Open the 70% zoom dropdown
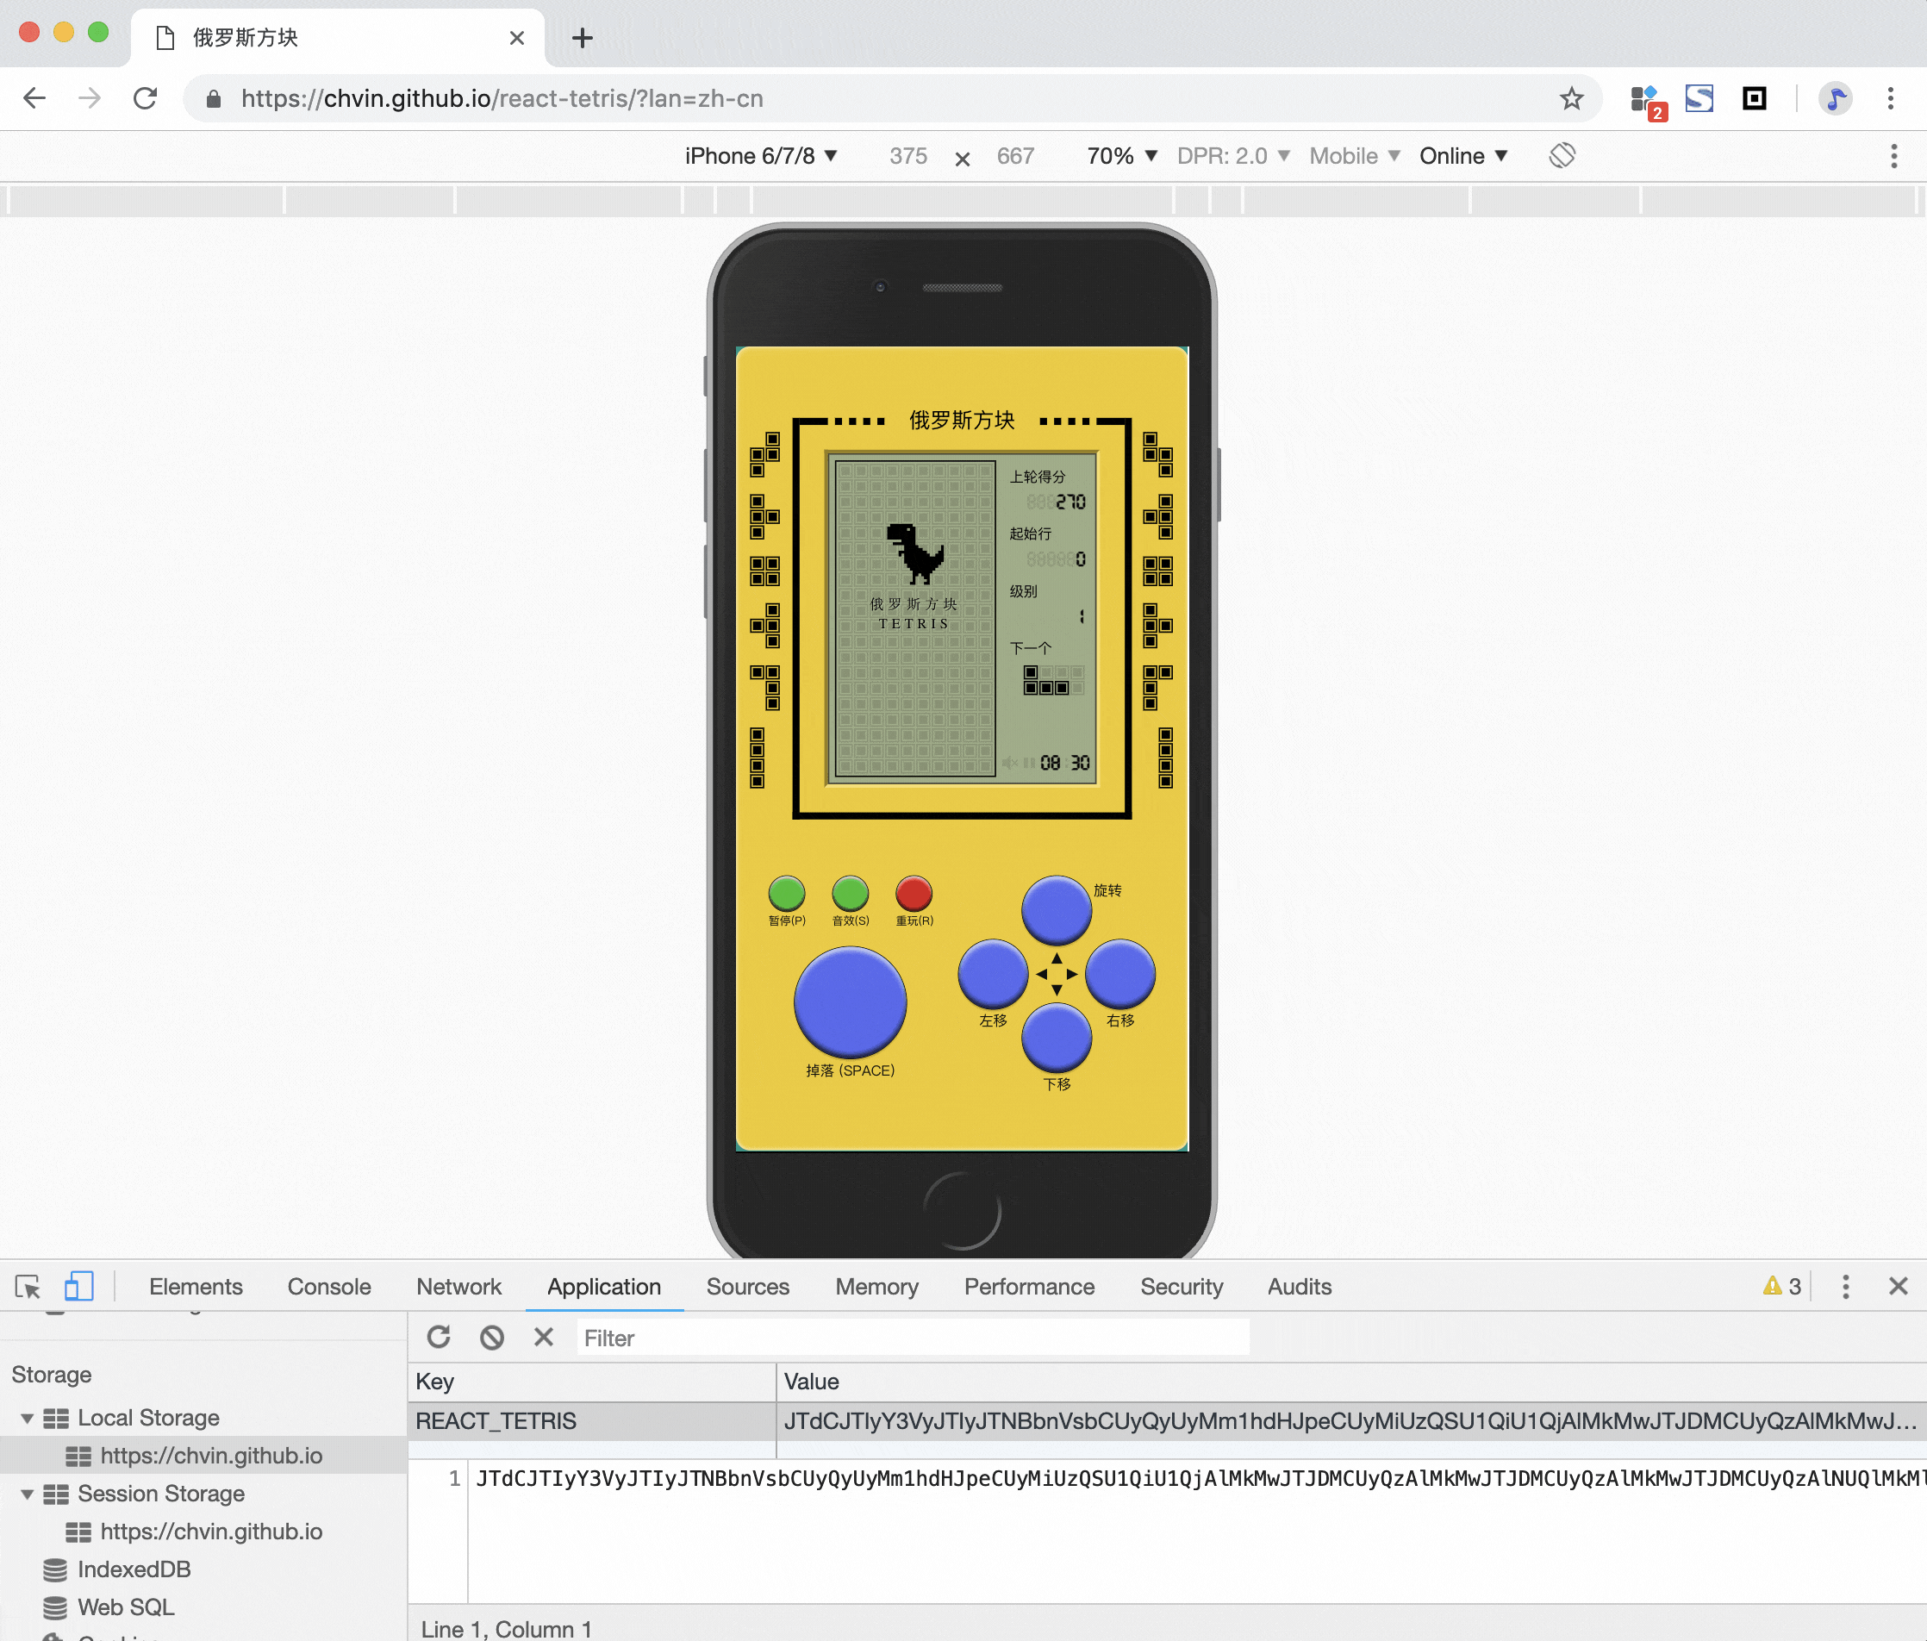Screen dimensions: 1927x1641 (x=1121, y=156)
